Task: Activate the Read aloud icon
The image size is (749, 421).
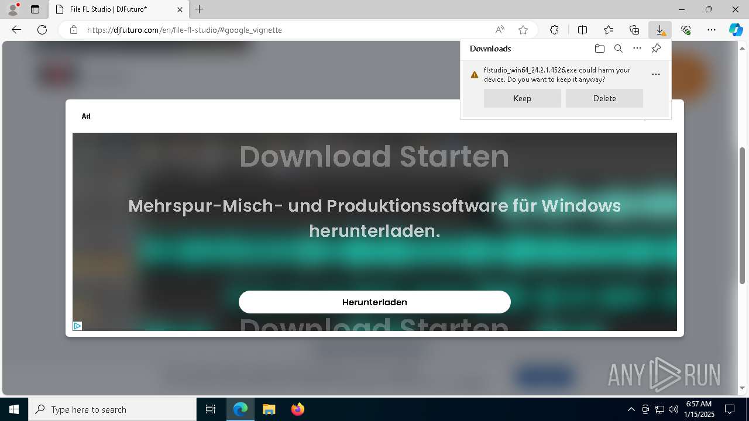Action: pyautogui.click(x=500, y=30)
